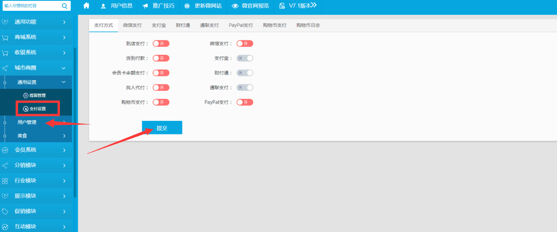
Task: Enable the 支付宝 payment switch
Action: (x=245, y=58)
